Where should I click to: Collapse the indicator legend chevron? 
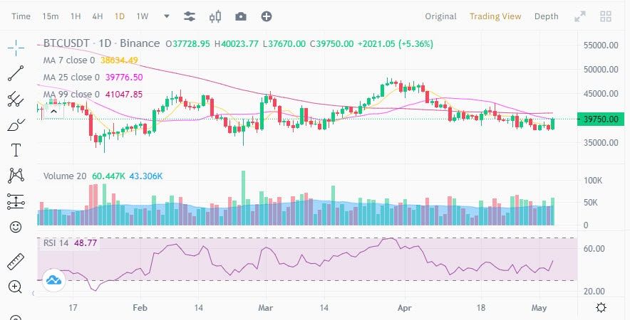[53, 112]
